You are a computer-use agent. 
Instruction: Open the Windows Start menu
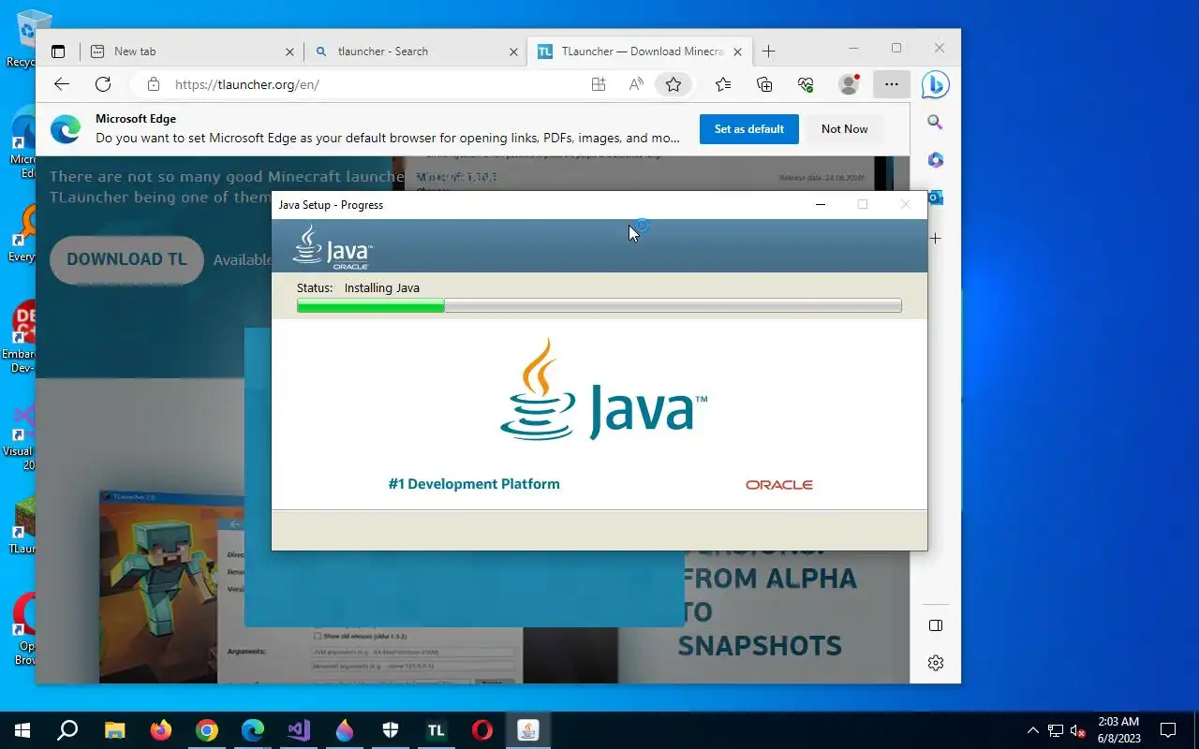(22, 730)
